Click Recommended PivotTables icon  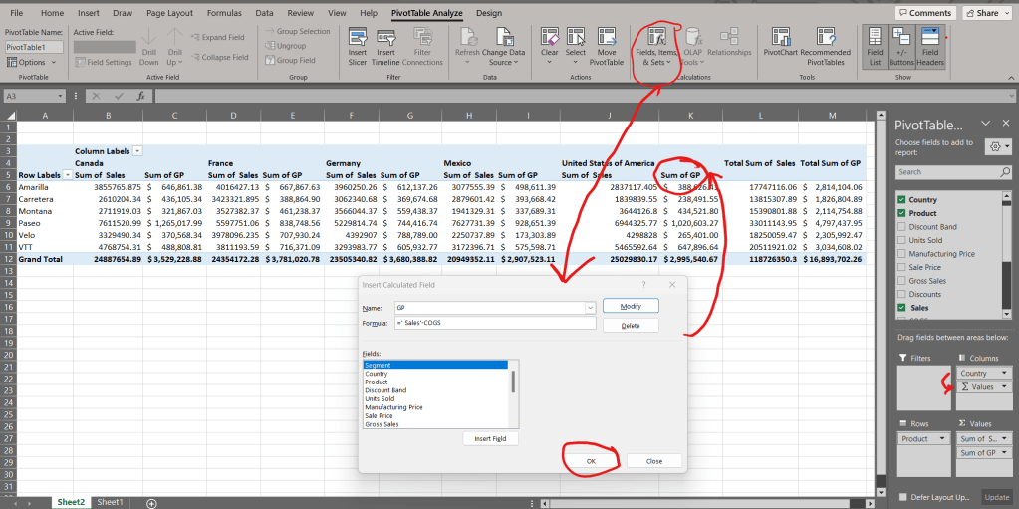pos(825,36)
